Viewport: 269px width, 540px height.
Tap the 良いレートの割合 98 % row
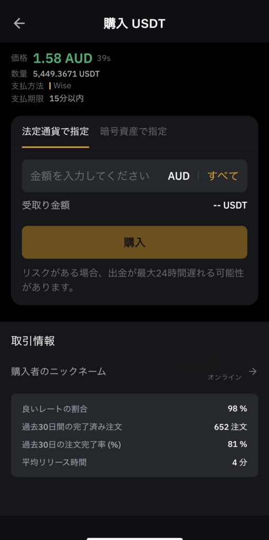coord(134,409)
